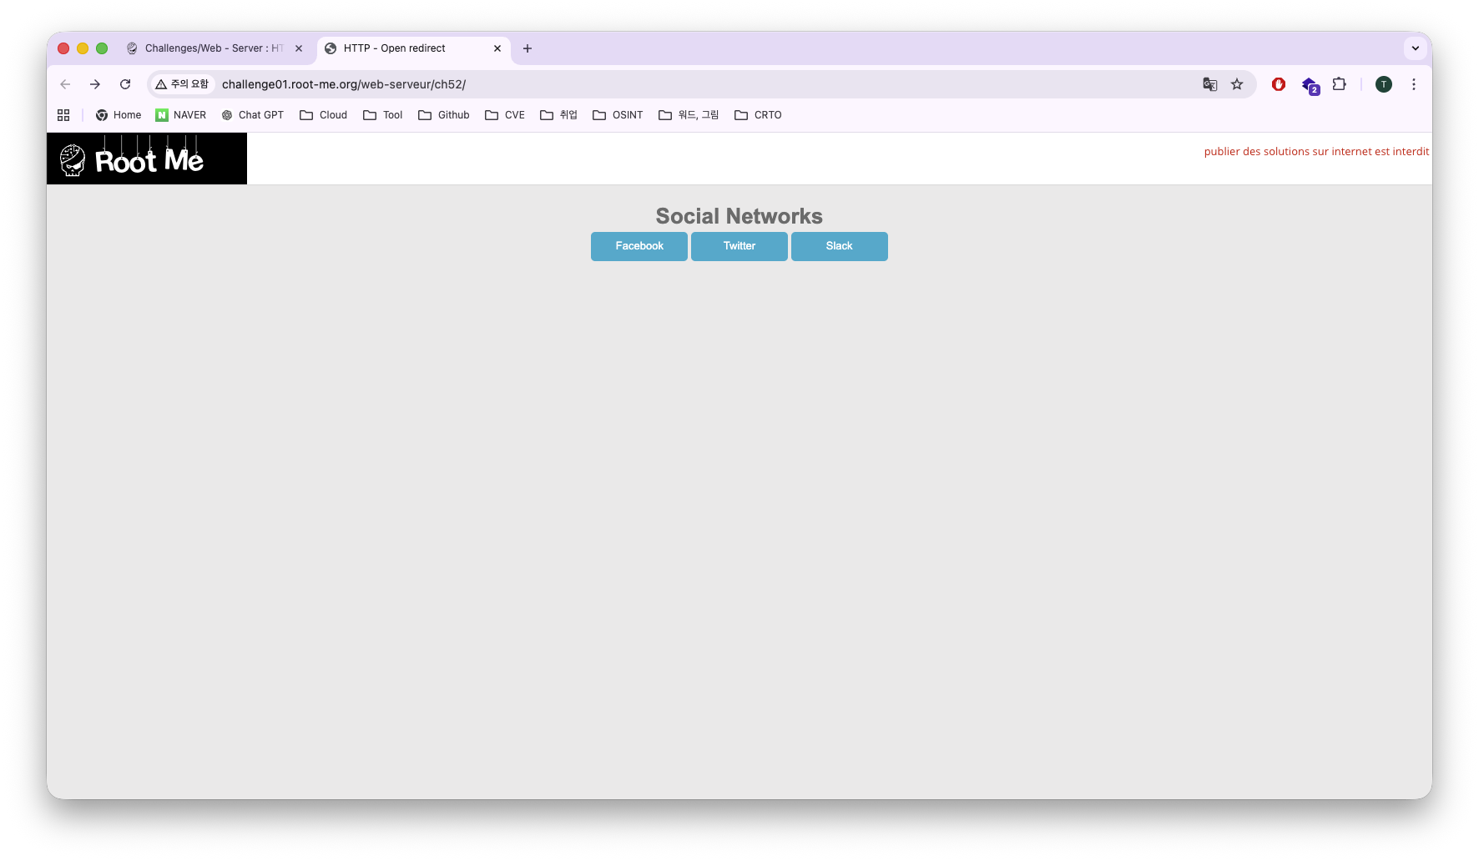Open the NAVER bookmark
Viewport: 1479px width, 861px height.
[181, 115]
